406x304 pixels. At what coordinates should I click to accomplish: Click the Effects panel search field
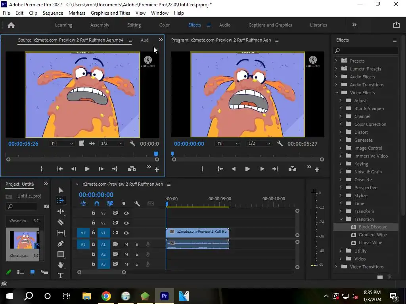366,50
